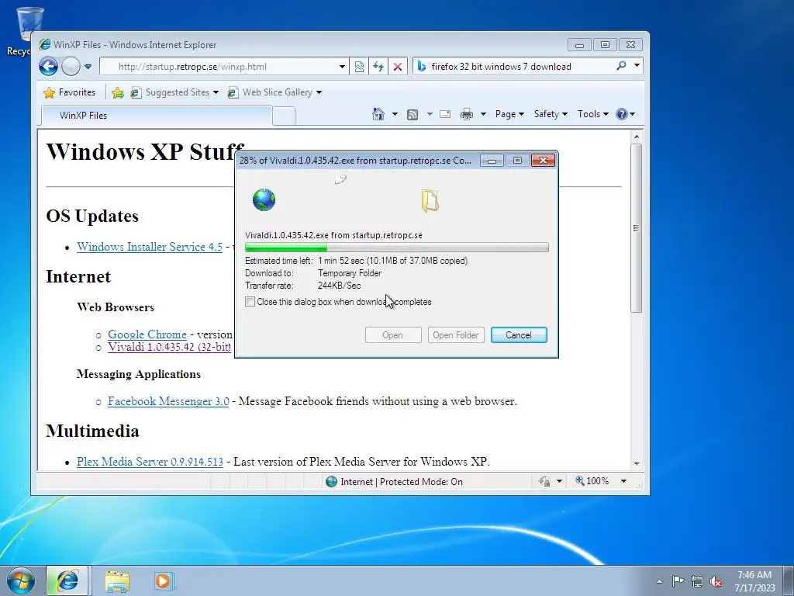Screen dimensions: 794x596
Task: Click the Action Center flag icon
Action: (x=678, y=580)
